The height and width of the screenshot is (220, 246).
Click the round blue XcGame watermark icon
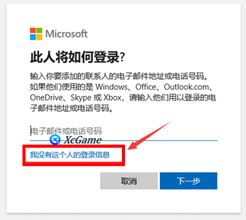point(55,140)
